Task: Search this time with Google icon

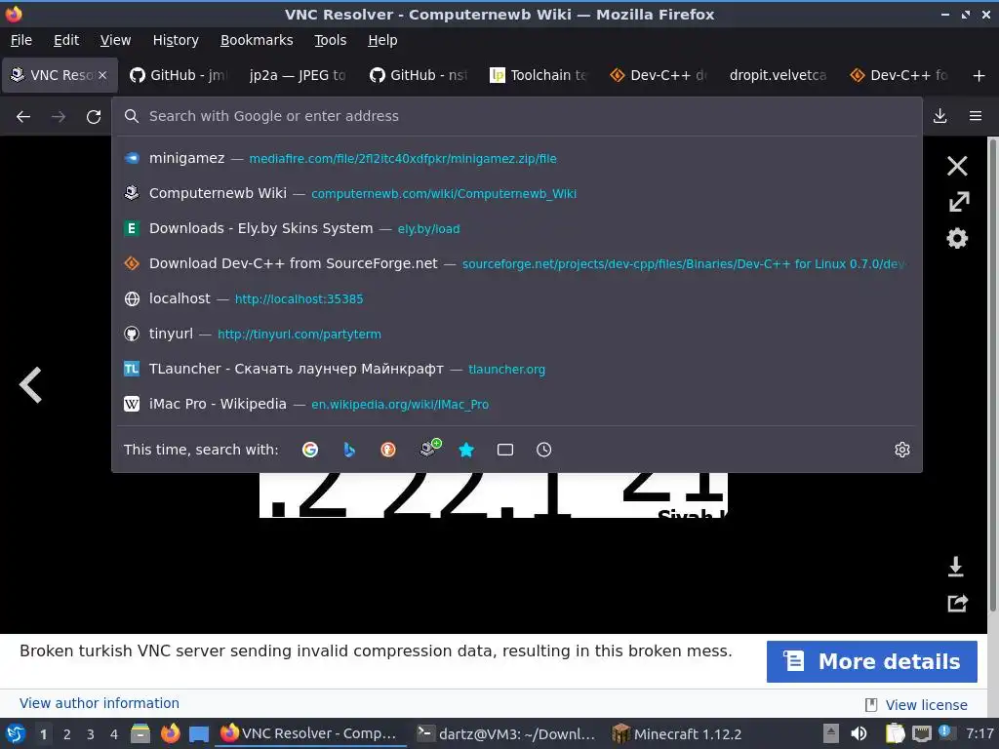Action: (x=310, y=450)
